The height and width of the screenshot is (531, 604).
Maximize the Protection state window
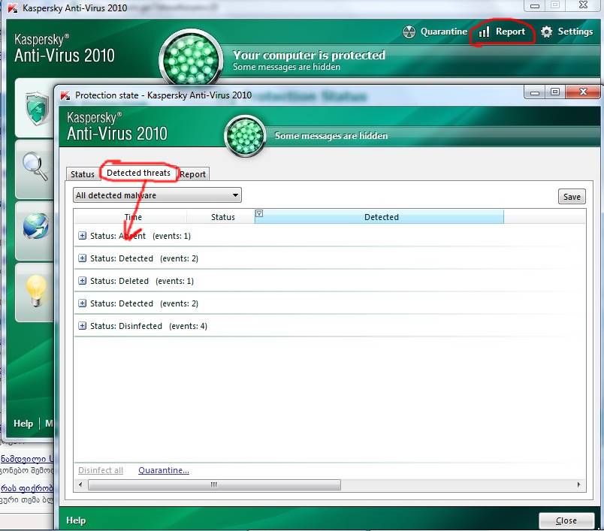coord(554,92)
